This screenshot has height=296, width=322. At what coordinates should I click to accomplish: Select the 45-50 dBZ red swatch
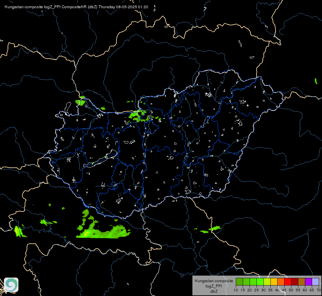tap(288, 282)
